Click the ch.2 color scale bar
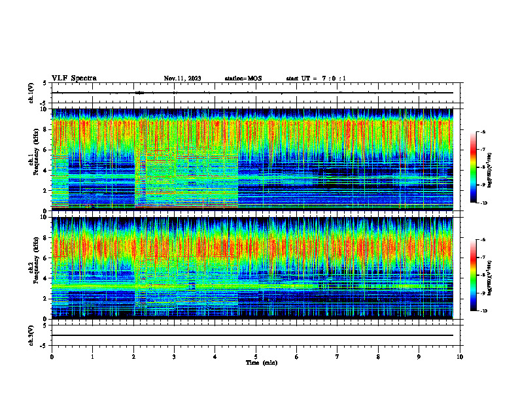518x400 pixels. tap(474, 275)
